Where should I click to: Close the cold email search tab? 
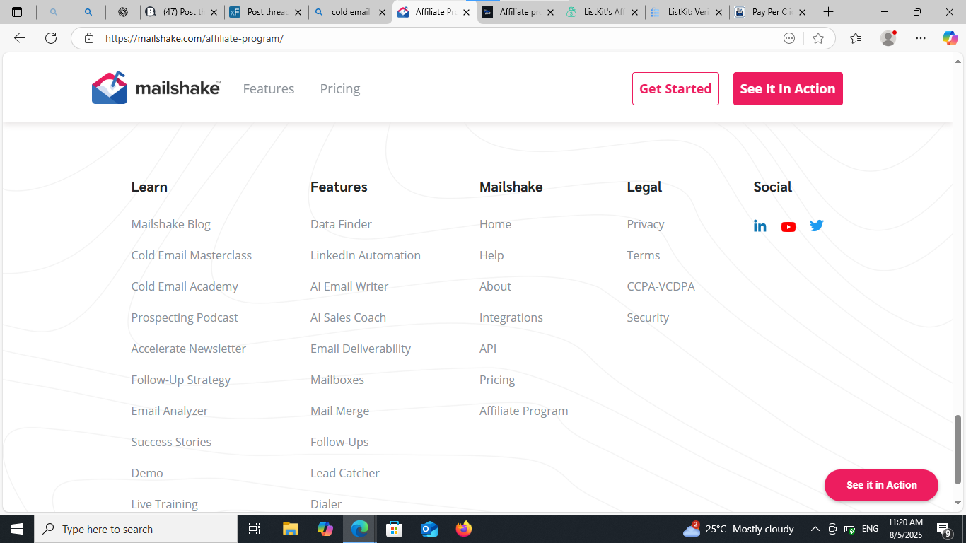[383, 12]
